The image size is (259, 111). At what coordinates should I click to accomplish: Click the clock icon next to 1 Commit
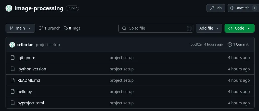click(x=230, y=44)
